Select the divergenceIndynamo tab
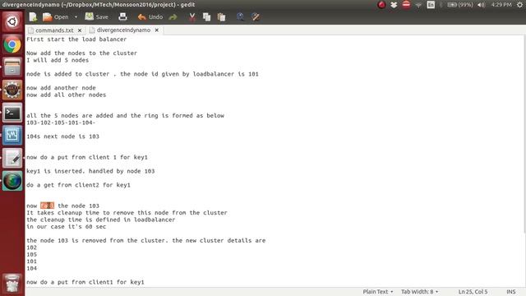Image resolution: width=526 pixels, height=296 pixels. pyautogui.click(x=123, y=30)
